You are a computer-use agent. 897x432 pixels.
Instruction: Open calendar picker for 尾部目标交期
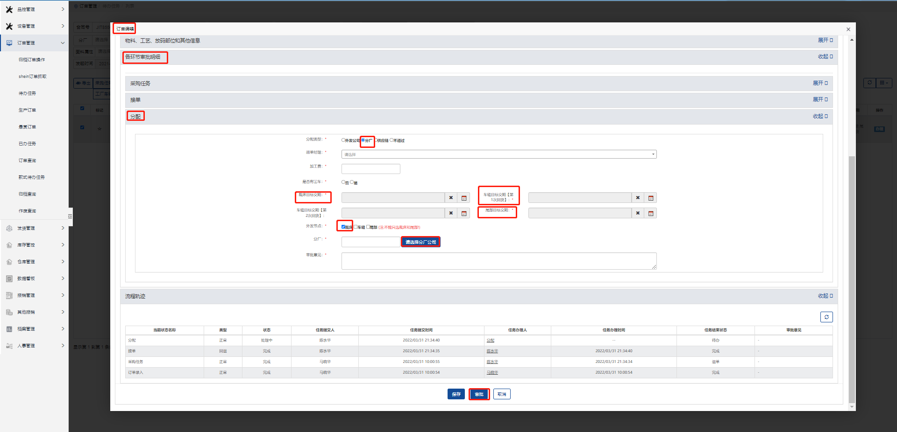tap(650, 214)
